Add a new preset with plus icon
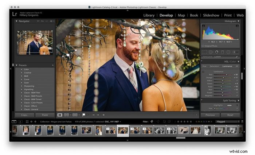 (x=53, y=65)
